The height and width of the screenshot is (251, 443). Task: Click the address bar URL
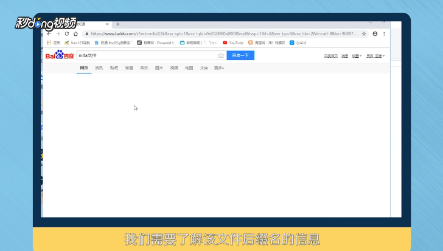click(223, 34)
